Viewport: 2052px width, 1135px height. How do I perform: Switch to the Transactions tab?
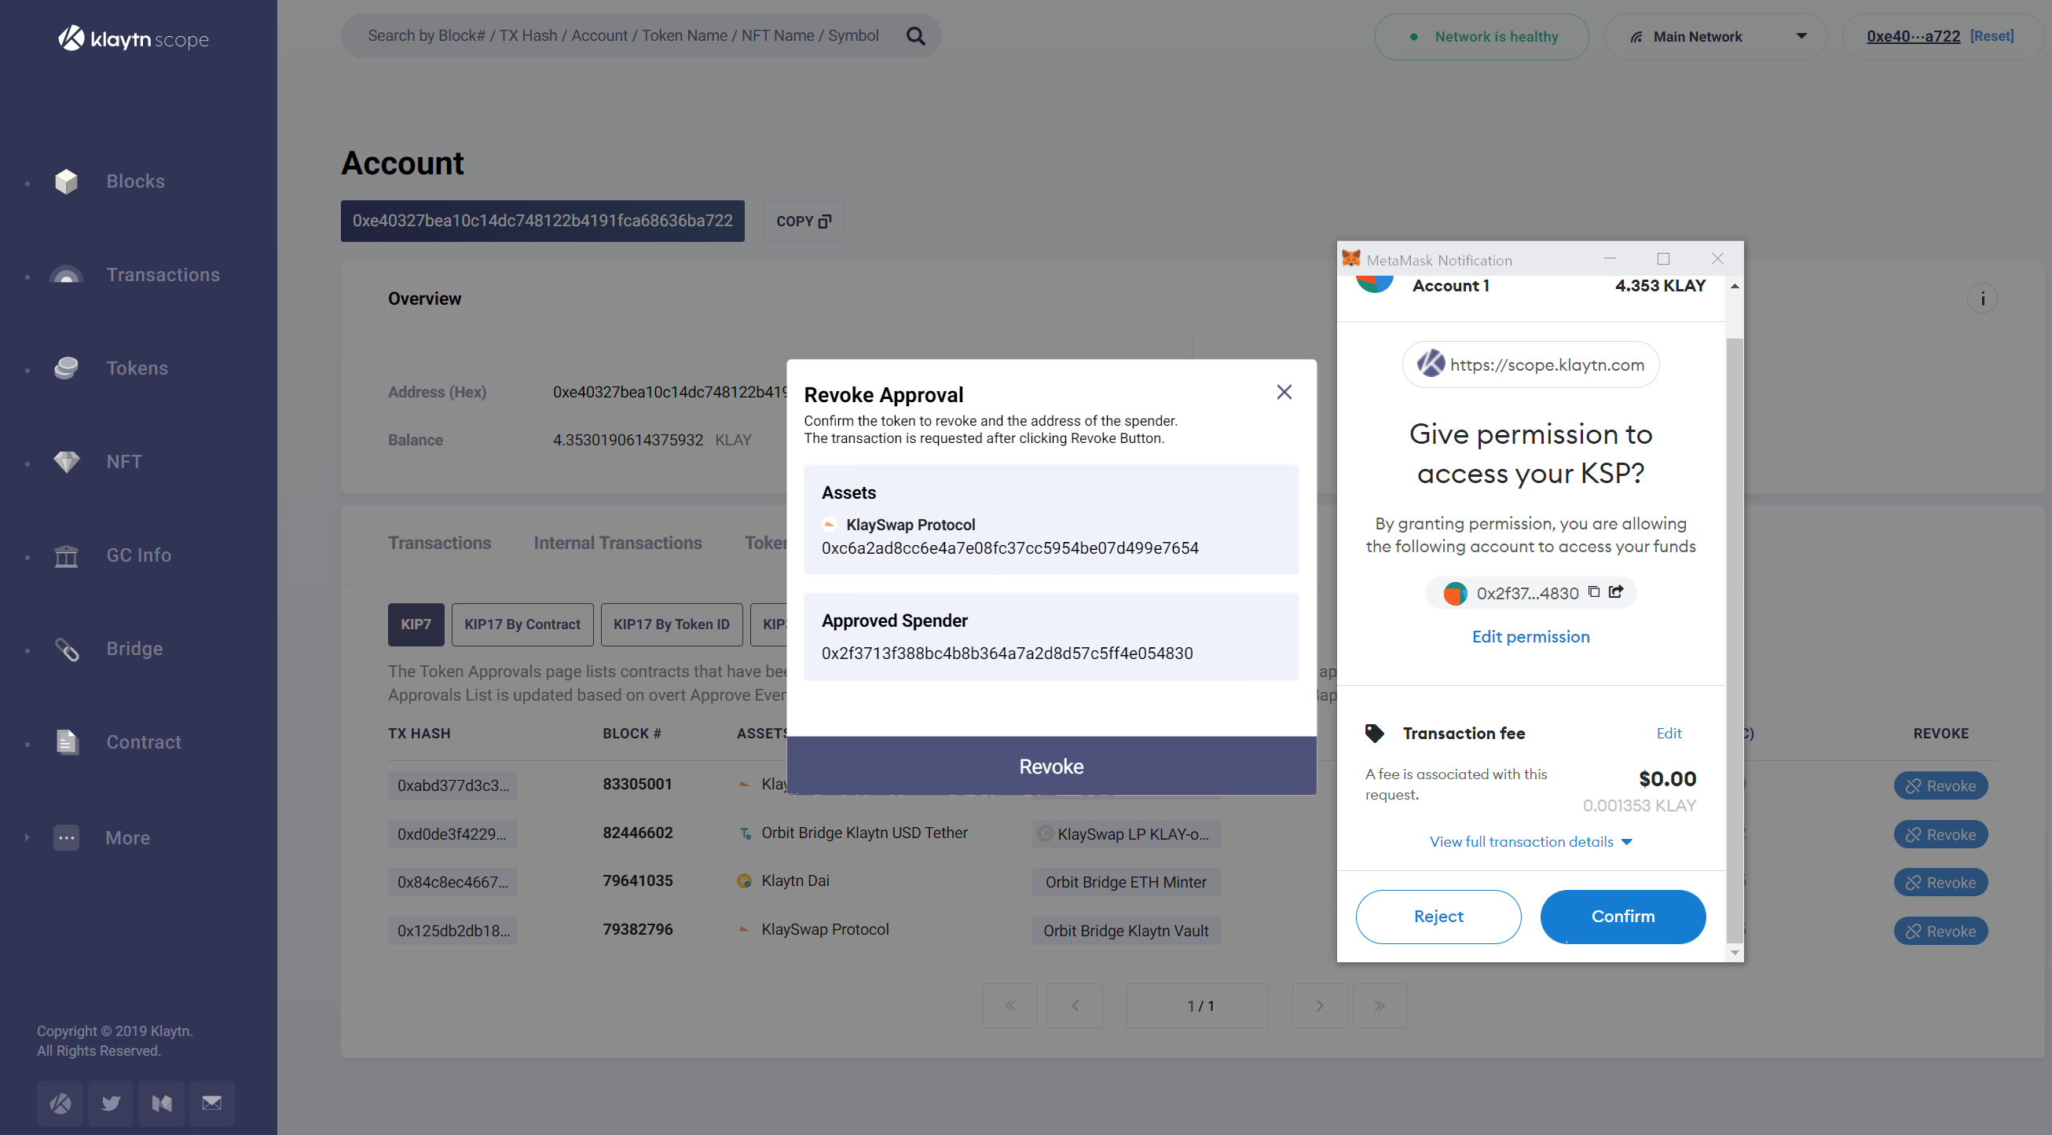439,544
